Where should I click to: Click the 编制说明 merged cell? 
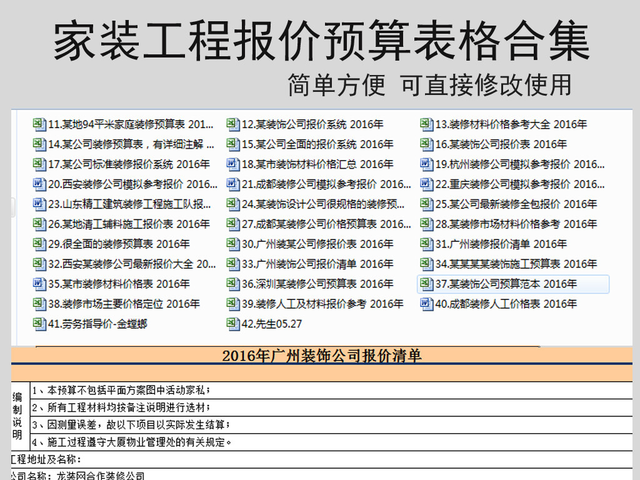17,416
